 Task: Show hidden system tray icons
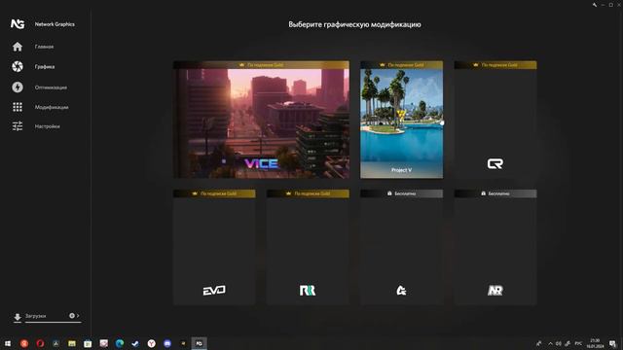550,343
